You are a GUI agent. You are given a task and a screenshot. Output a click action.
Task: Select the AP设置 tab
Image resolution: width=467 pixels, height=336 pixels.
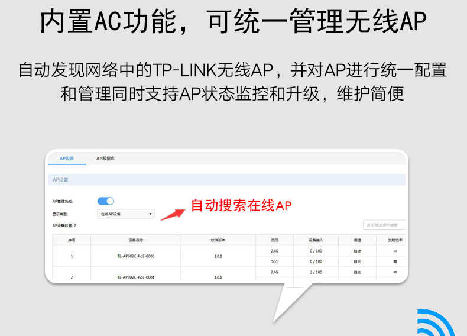pos(67,159)
